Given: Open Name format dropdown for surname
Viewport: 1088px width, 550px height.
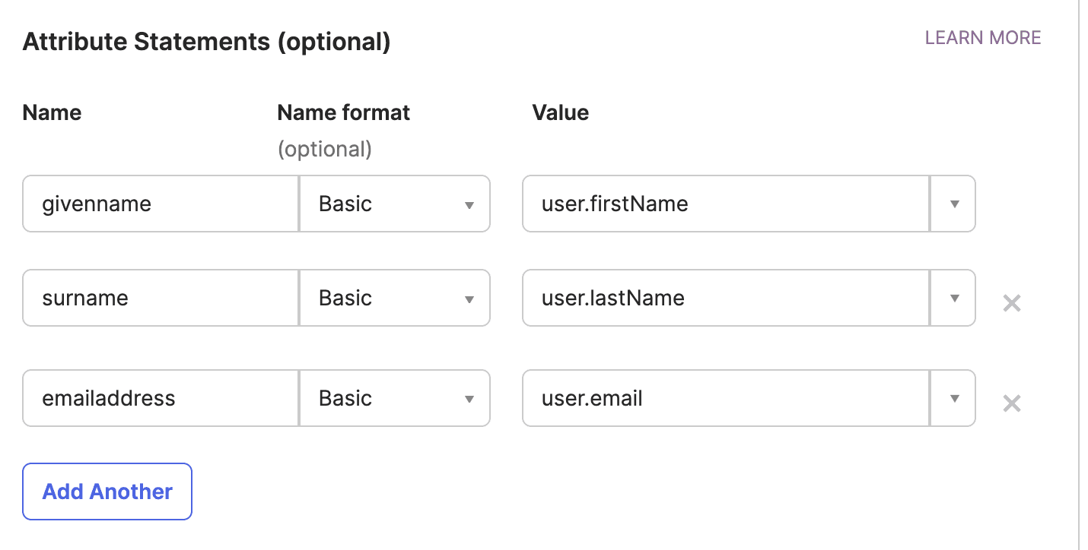Looking at the screenshot, I should [395, 298].
